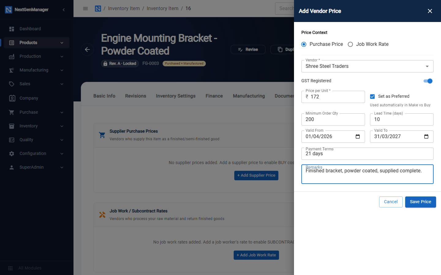Expand the Manufacturing sidebar menu chevron
Image resolution: width=441 pixels, height=275 pixels.
pyautogui.click(x=62, y=70)
